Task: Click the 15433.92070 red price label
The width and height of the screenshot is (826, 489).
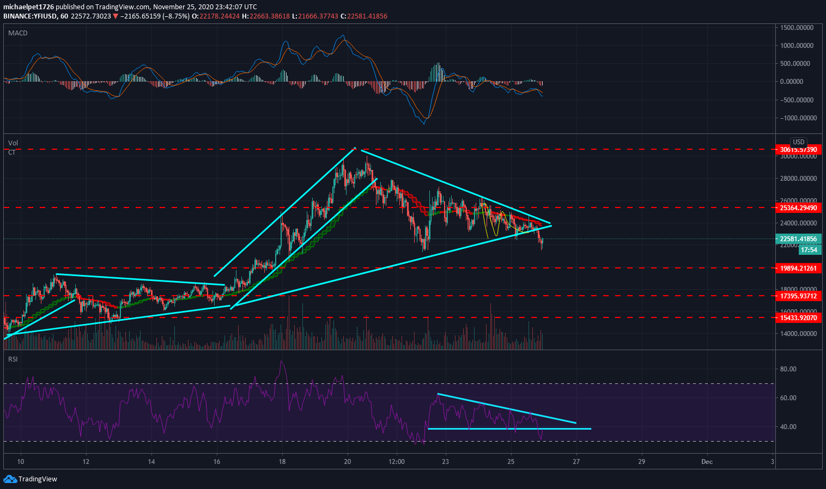Action: (798, 317)
